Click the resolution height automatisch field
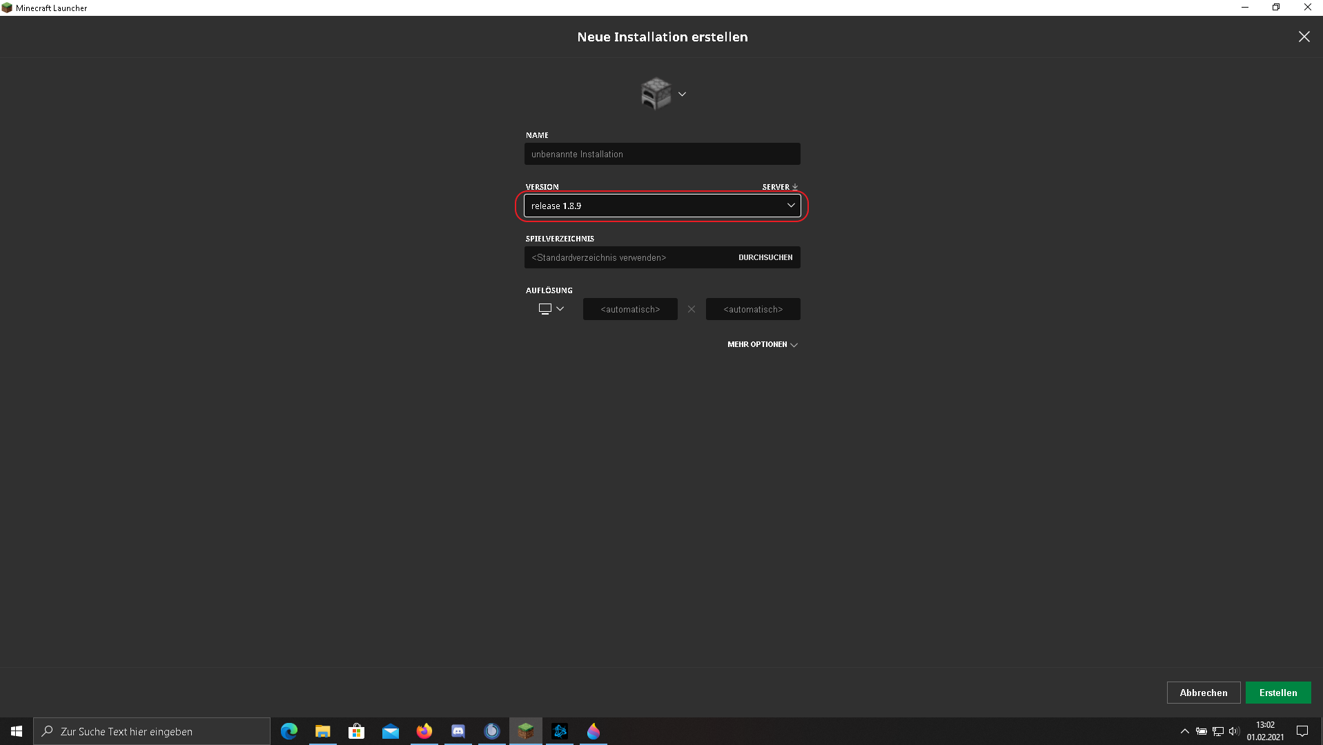Image resolution: width=1323 pixels, height=745 pixels. coord(753,309)
